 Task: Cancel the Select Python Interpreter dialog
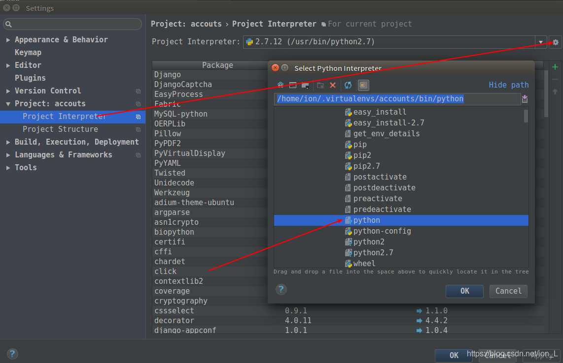click(508, 291)
